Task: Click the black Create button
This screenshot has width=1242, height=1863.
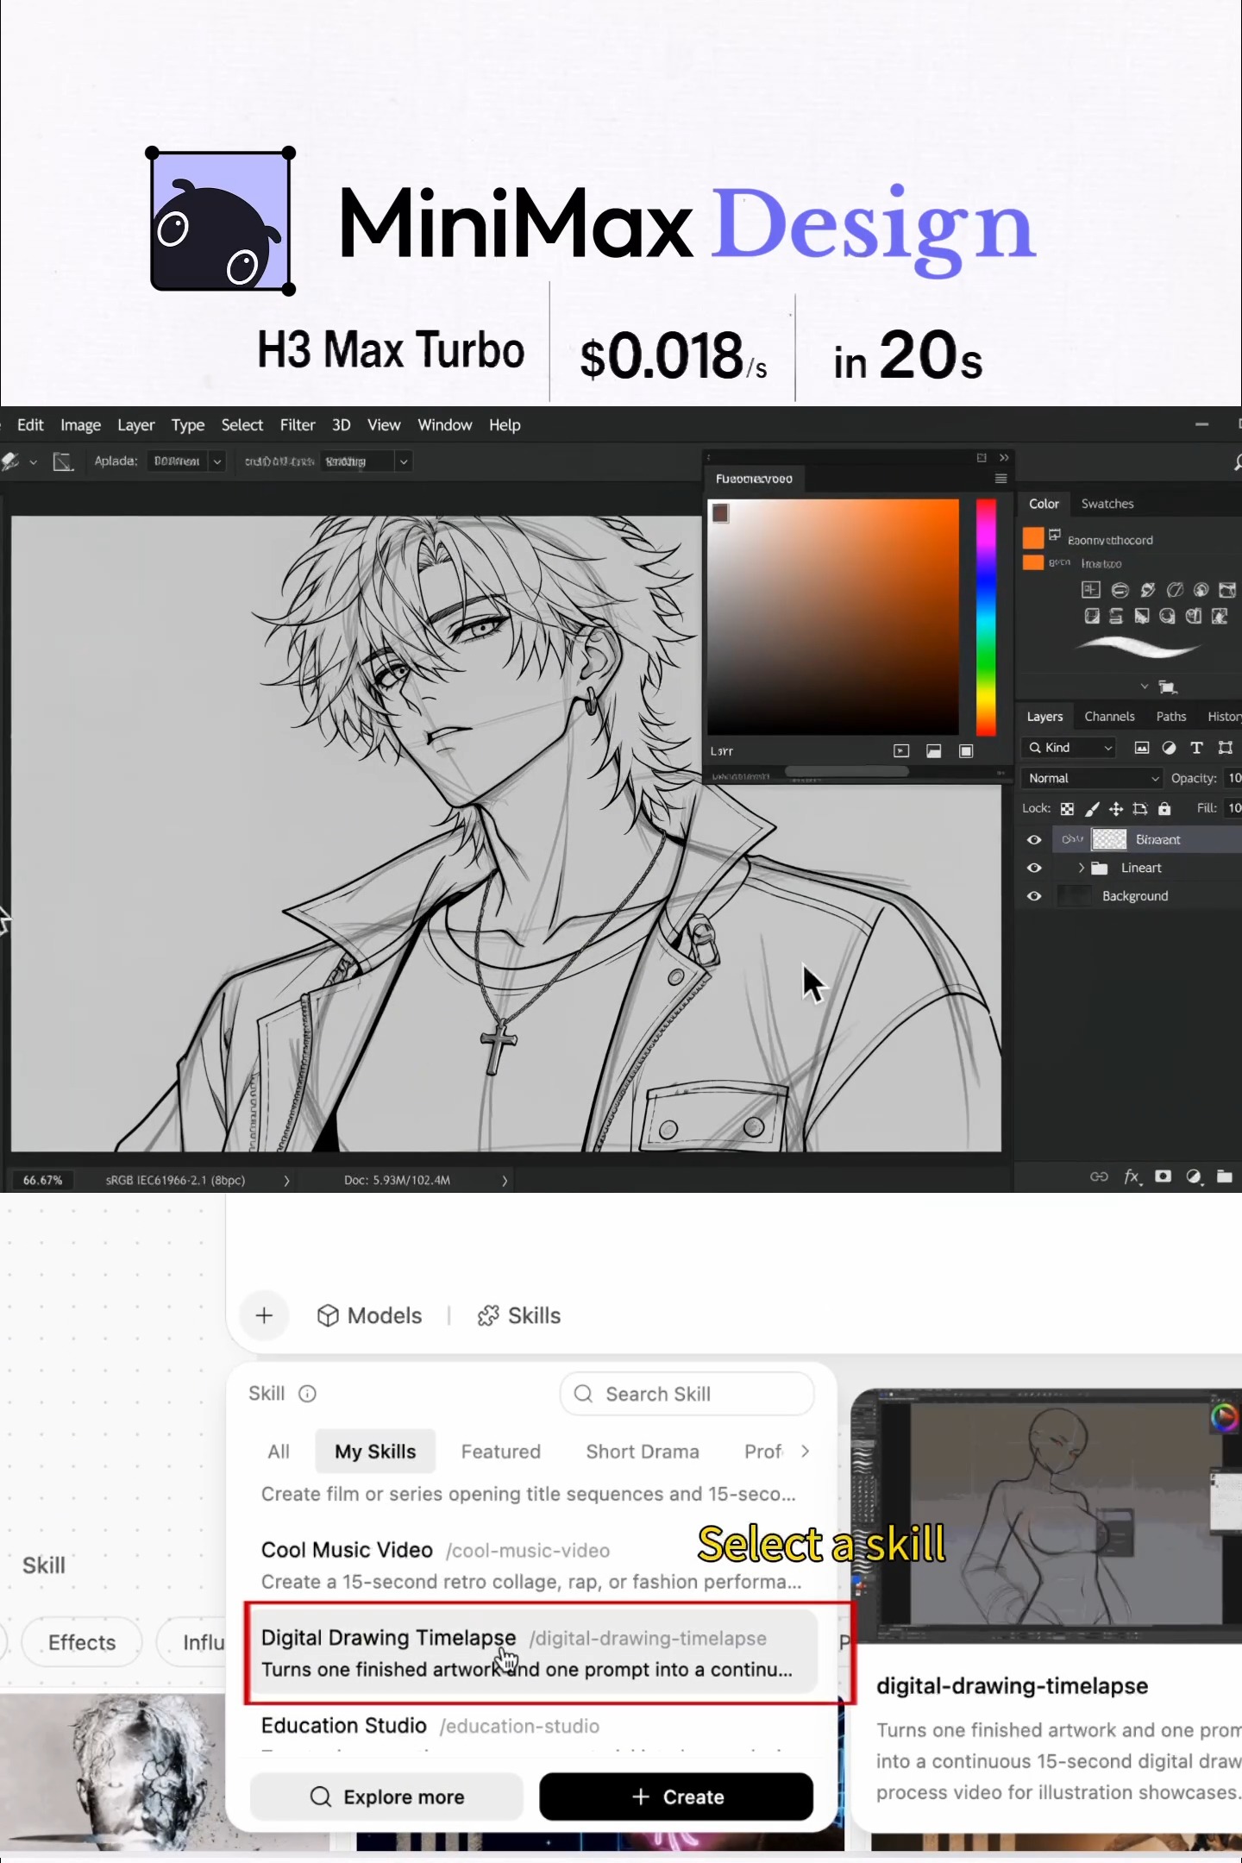Action: [676, 1797]
